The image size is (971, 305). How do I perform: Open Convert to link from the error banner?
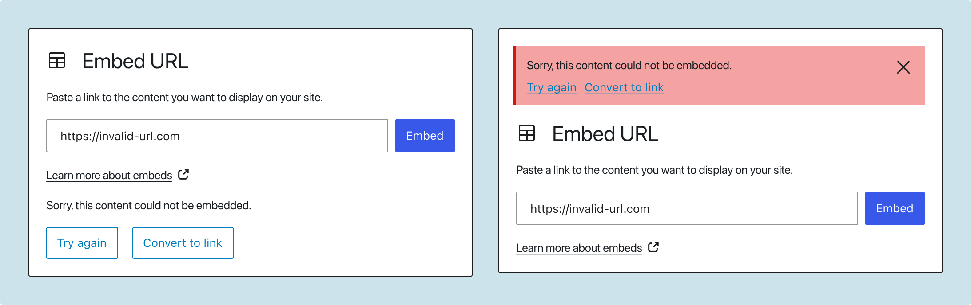click(x=624, y=87)
